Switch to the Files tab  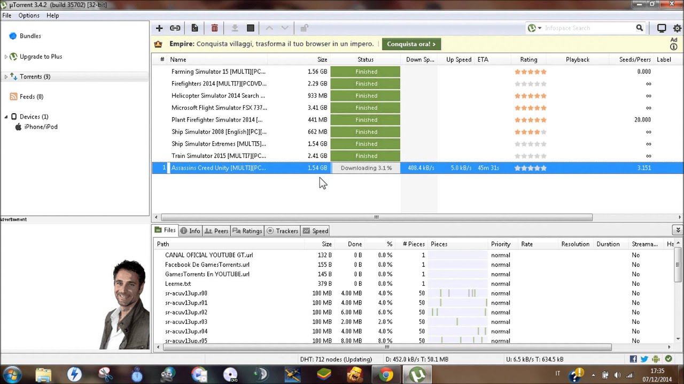coord(165,230)
